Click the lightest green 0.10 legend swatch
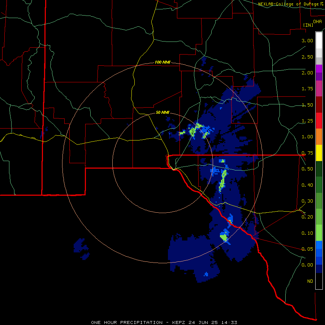Image resolution: width=325 pixels, height=325 pixels. (x=319, y=233)
